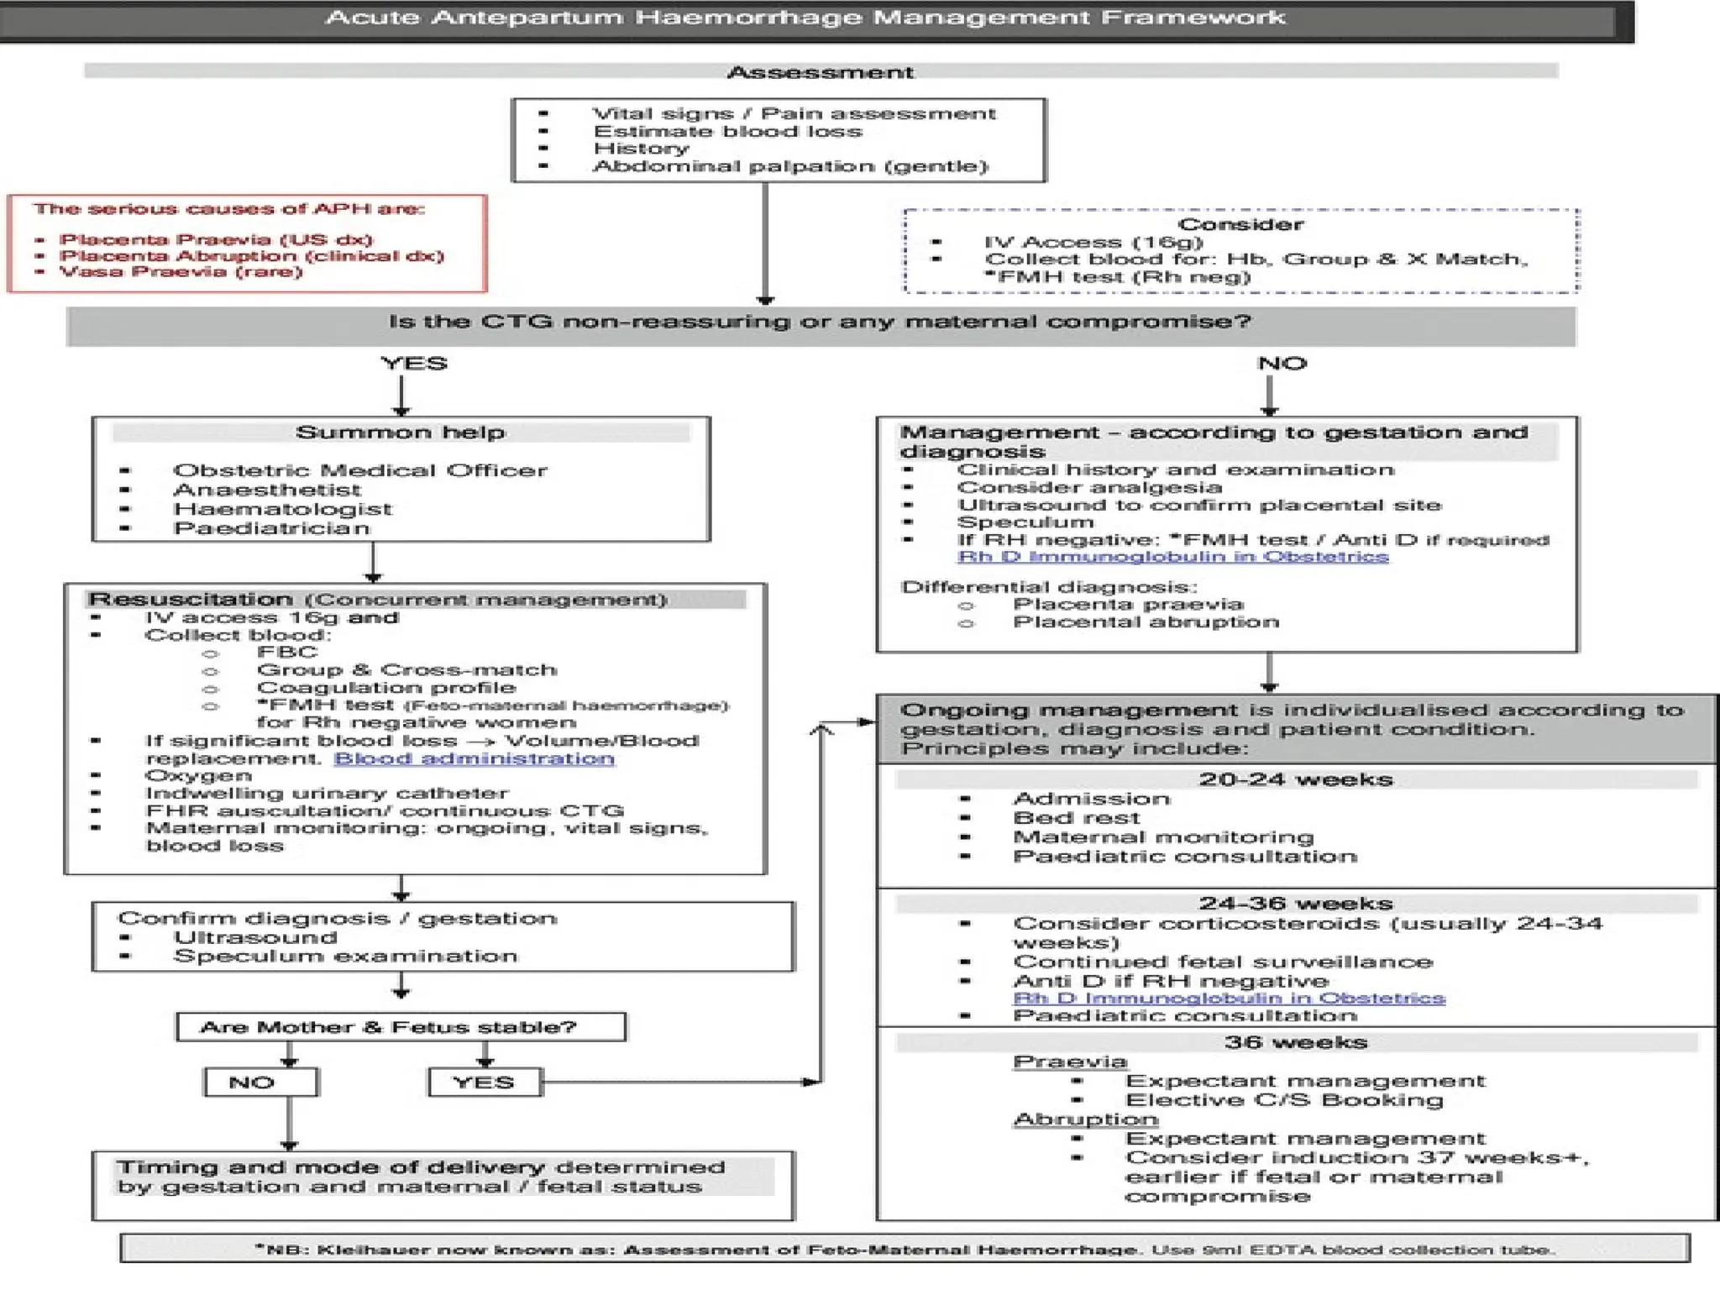Image resolution: width=1720 pixels, height=1290 pixels.
Task: Open Rh D Immunoglobulin link under Speculum
Action: click(x=1173, y=557)
